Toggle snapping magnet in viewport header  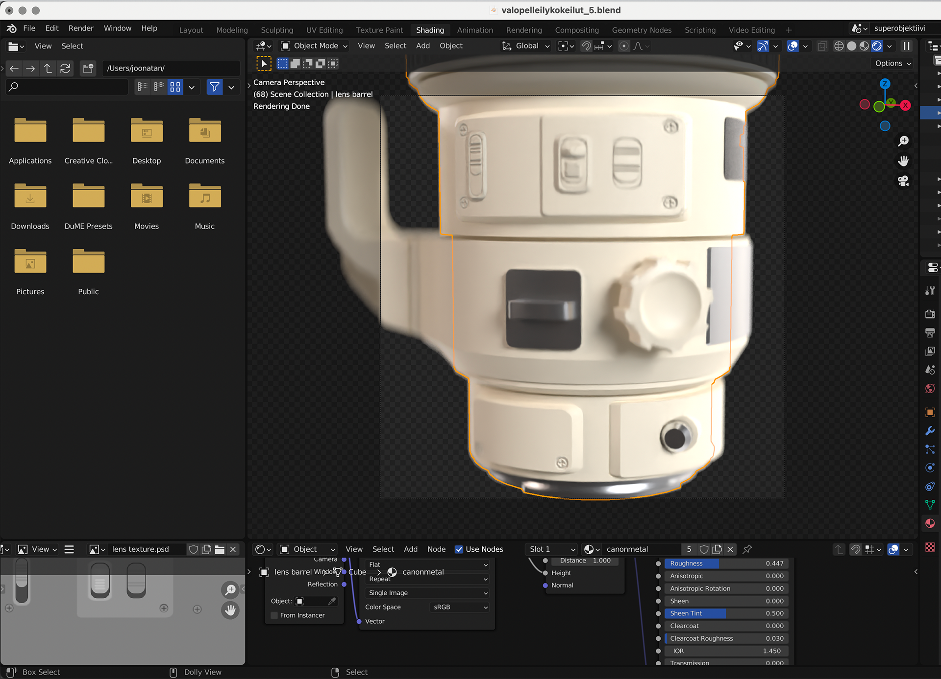(x=586, y=46)
